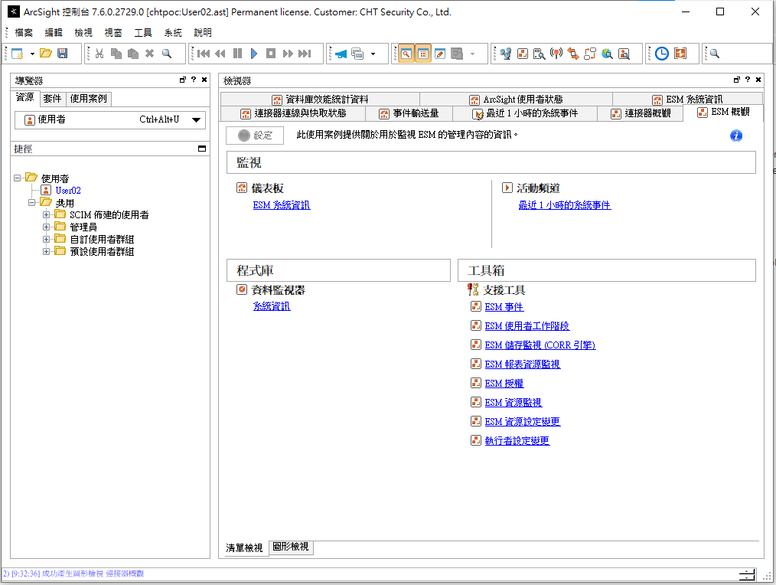776x585 pixels.
Task: Click the blue info icon in viewer
Action: 736,136
